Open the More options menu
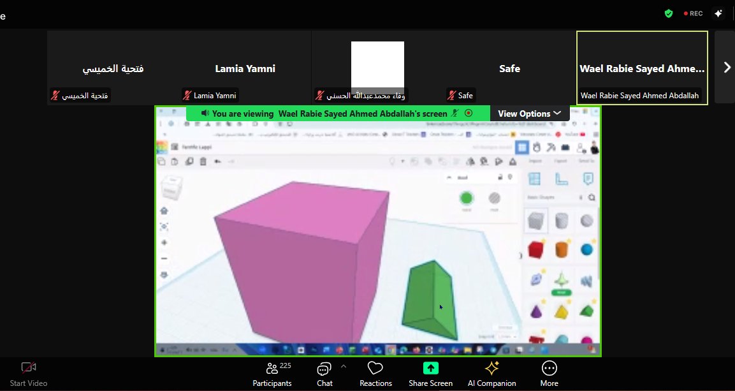The image size is (735, 391). pos(549,374)
